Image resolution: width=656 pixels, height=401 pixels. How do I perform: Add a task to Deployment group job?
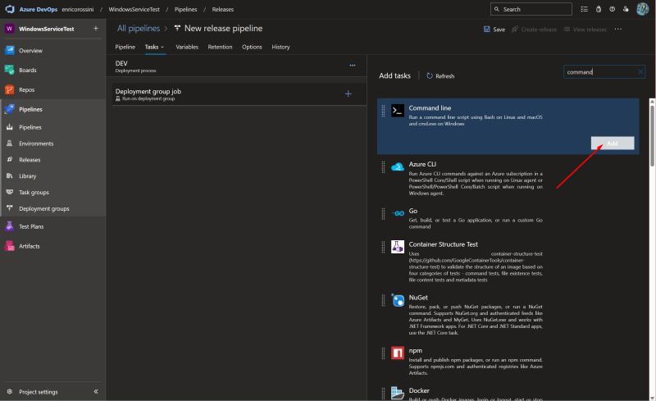(x=348, y=93)
